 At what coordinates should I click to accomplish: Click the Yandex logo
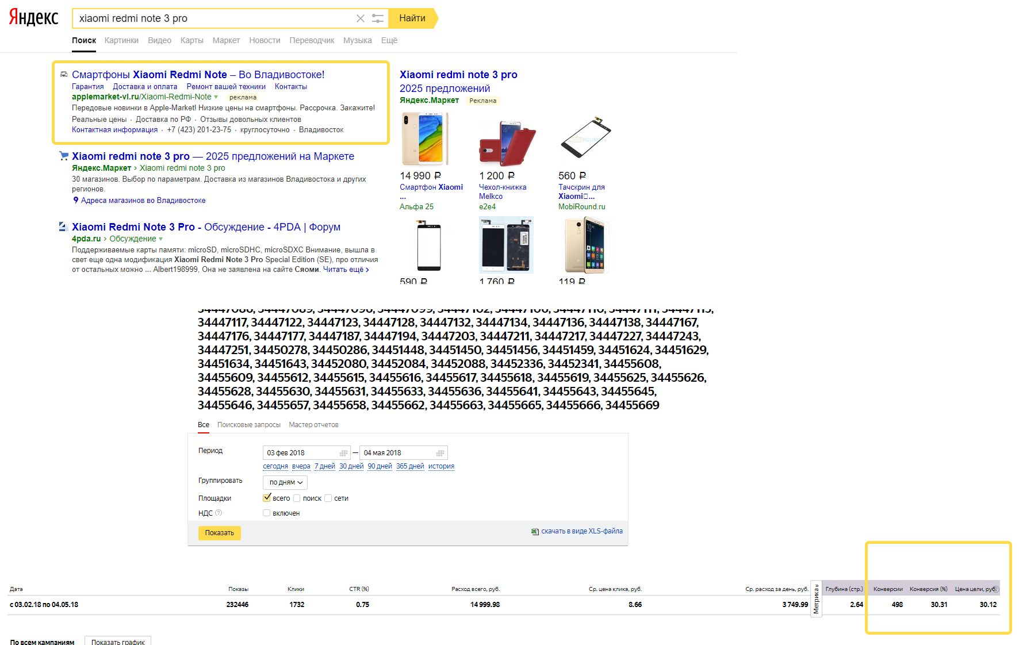pos(34,17)
